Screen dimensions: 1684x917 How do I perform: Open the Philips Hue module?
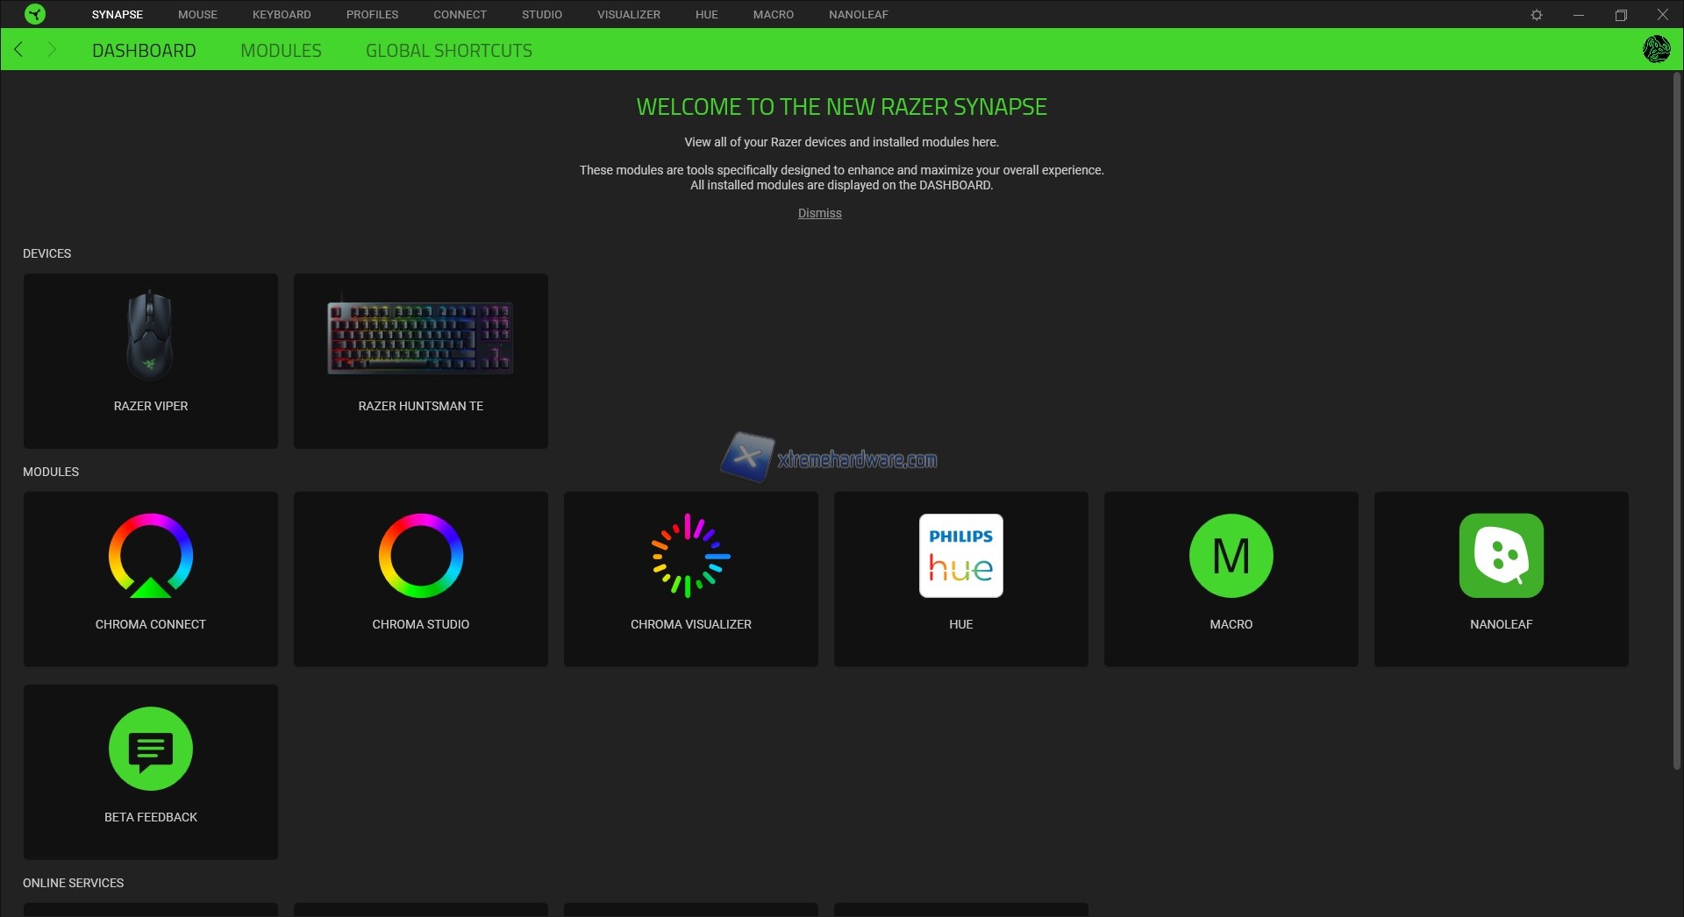pos(961,578)
